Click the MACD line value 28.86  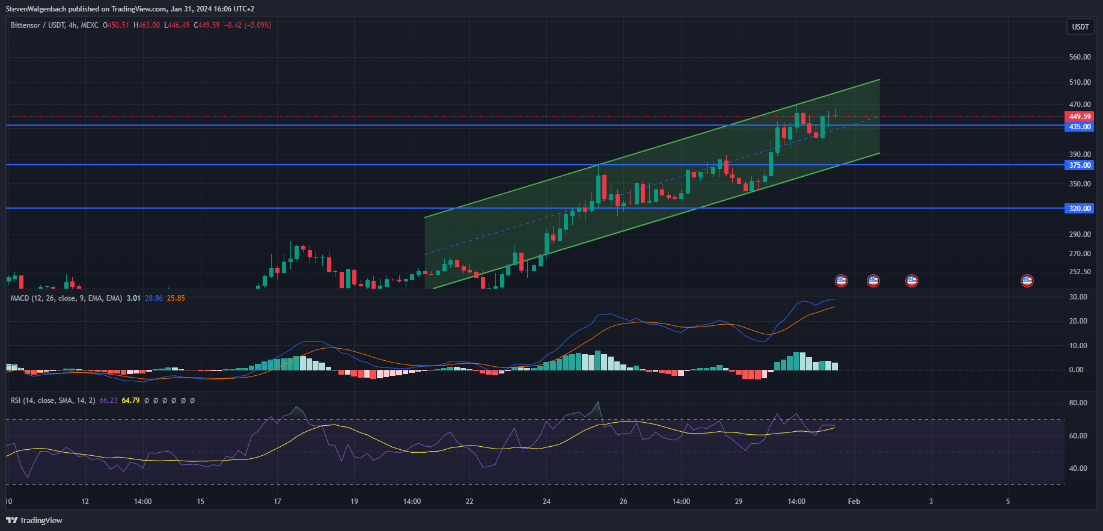point(154,298)
